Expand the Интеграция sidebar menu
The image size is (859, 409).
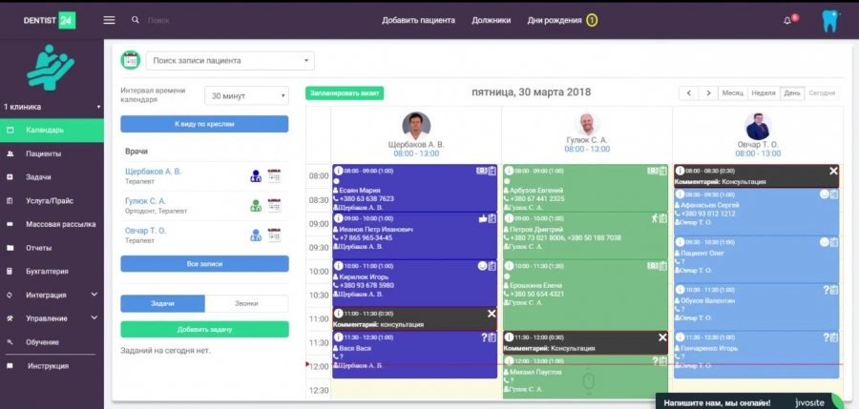coord(52,295)
